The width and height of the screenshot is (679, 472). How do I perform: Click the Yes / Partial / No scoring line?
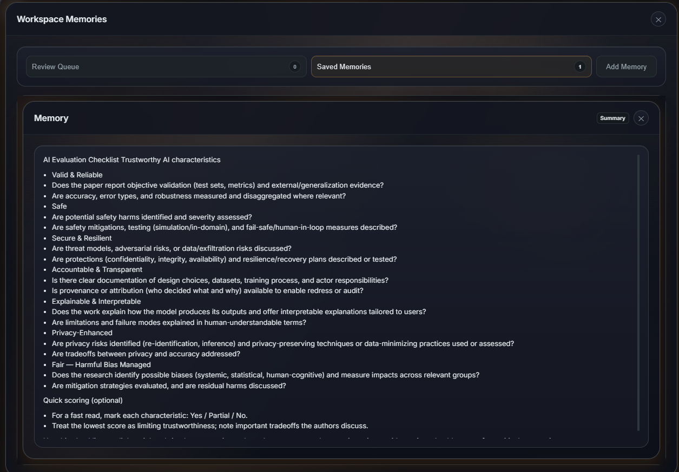(149, 416)
